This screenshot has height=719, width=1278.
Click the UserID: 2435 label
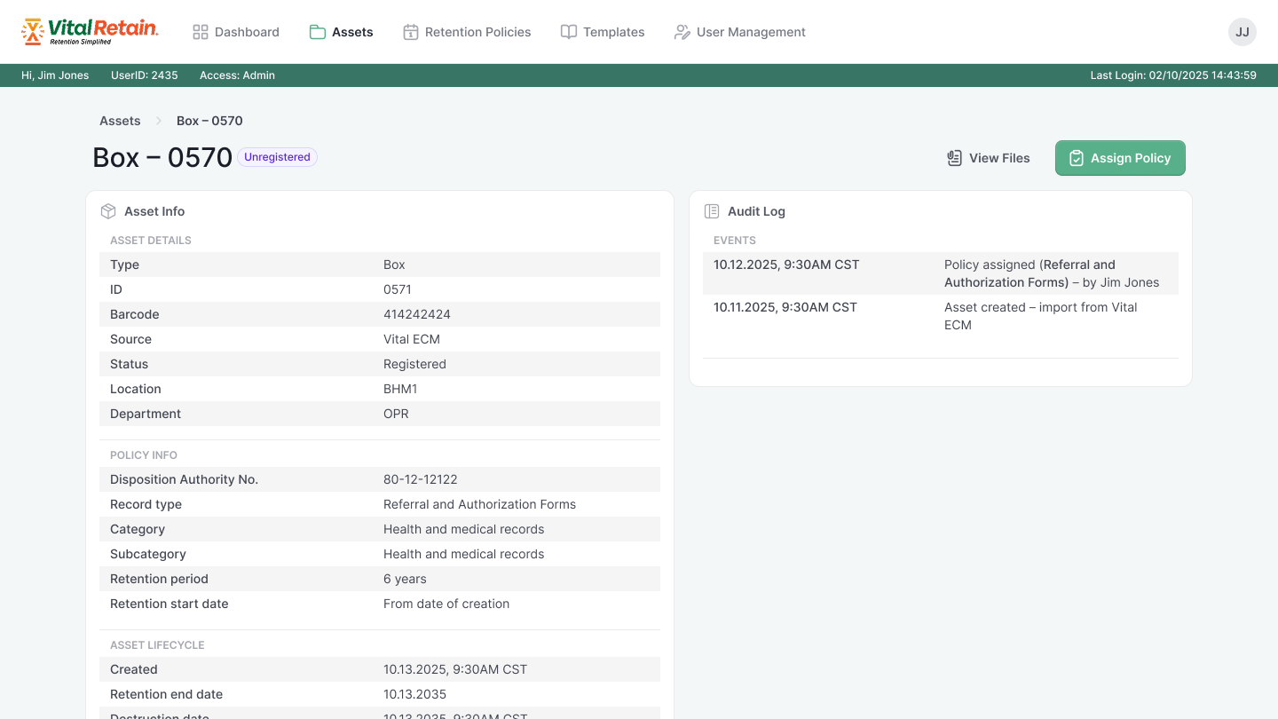point(145,75)
